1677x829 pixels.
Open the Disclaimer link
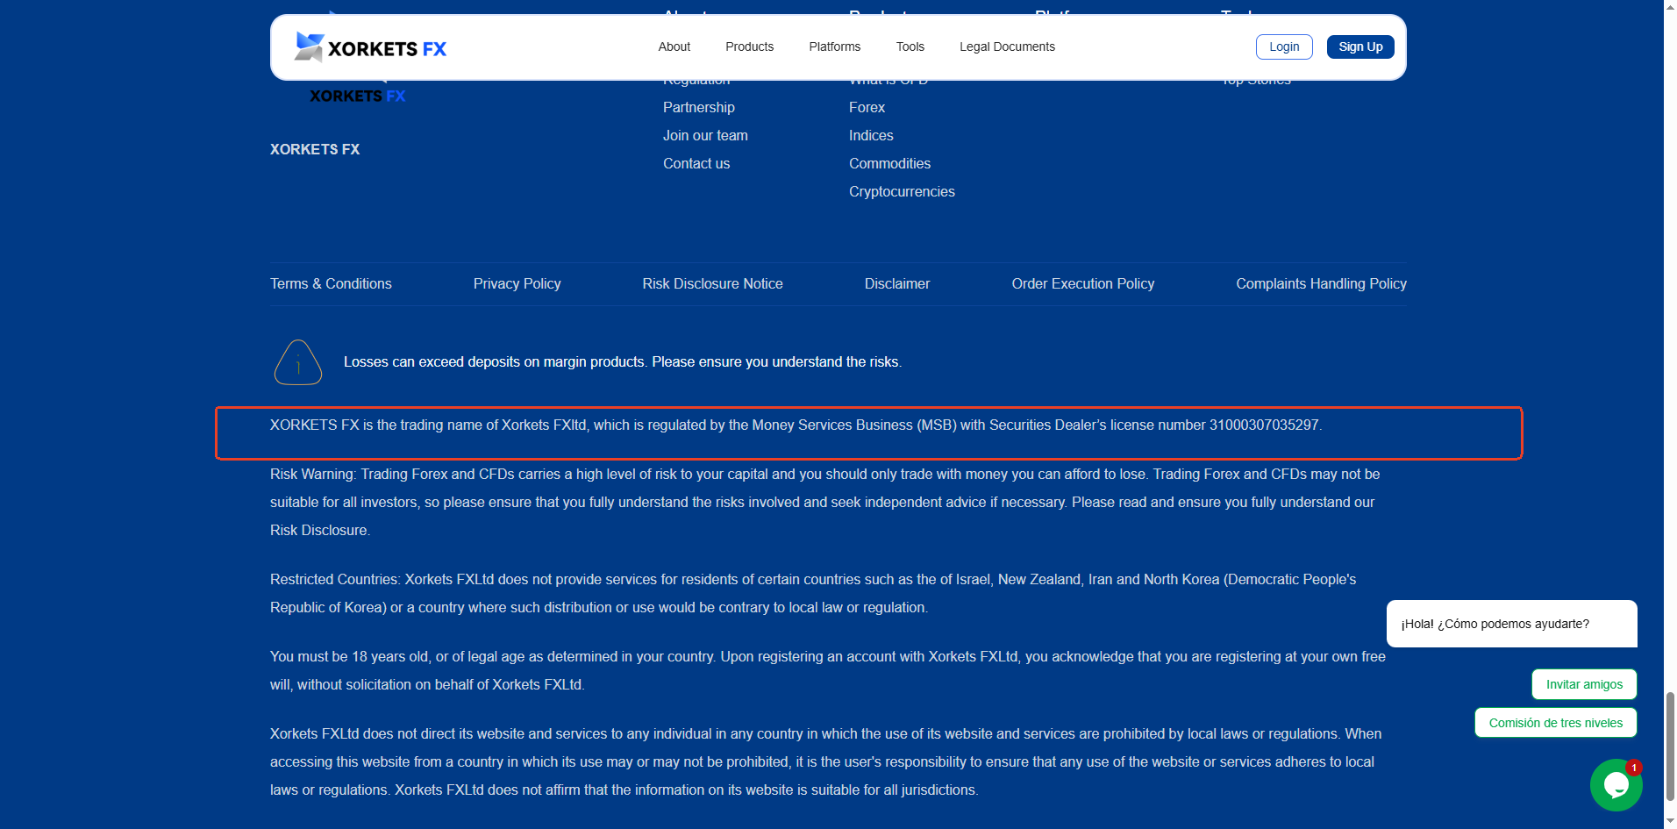[897, 283]
